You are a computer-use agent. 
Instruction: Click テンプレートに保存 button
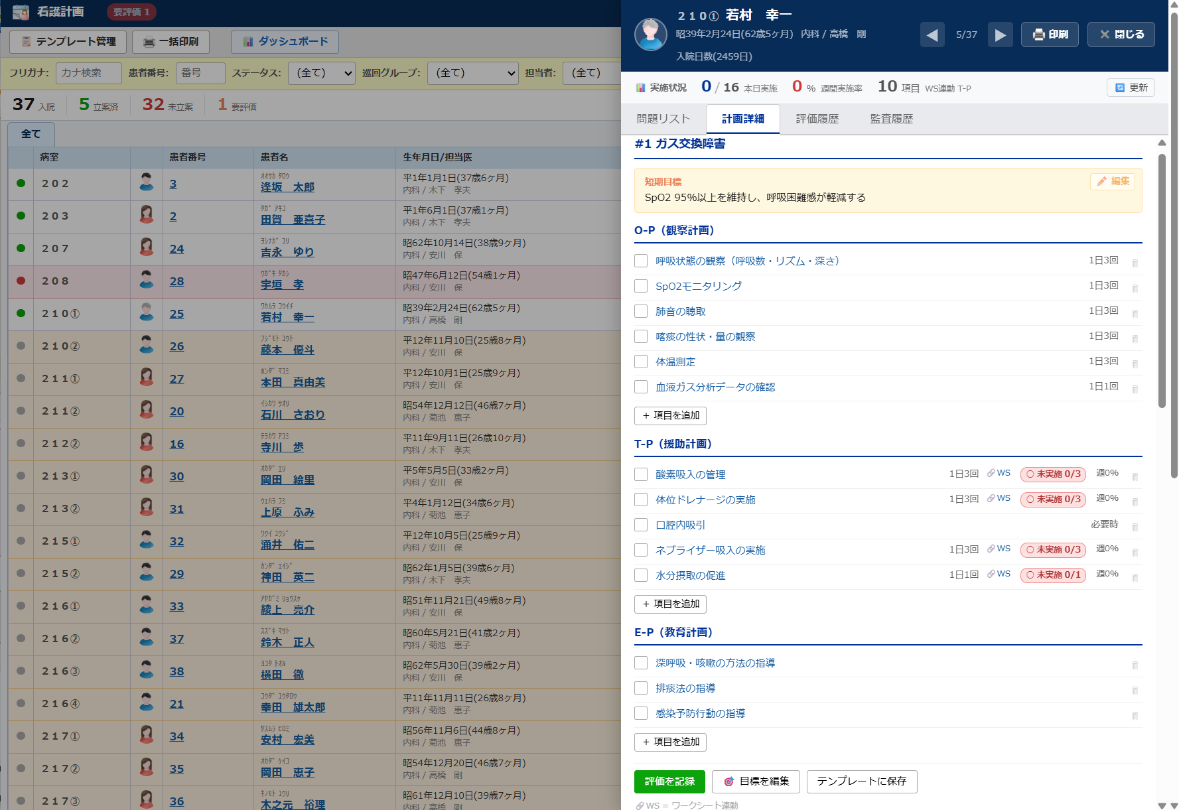[862, 781]
